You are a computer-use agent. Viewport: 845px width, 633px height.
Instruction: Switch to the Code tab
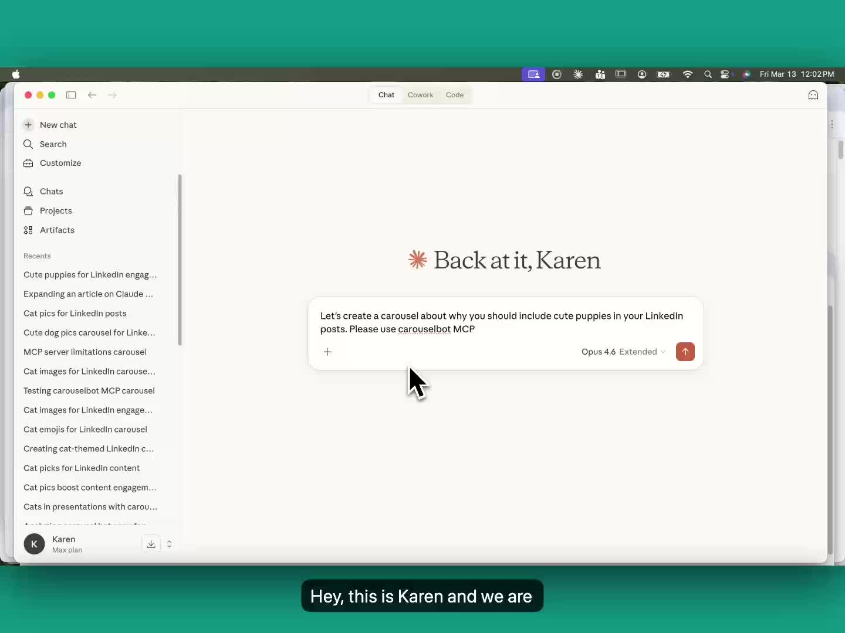click(x=455, y=95)
